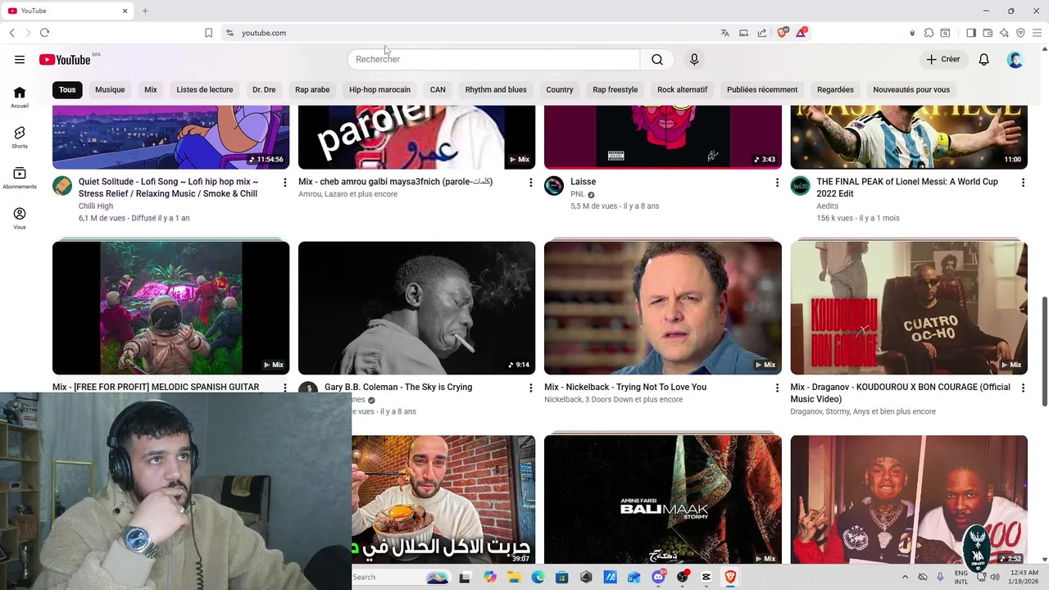Open the PNL channel avatar
Image resolution: width=1049 pixels, height=590 pixels.
(x=554, y=185)
